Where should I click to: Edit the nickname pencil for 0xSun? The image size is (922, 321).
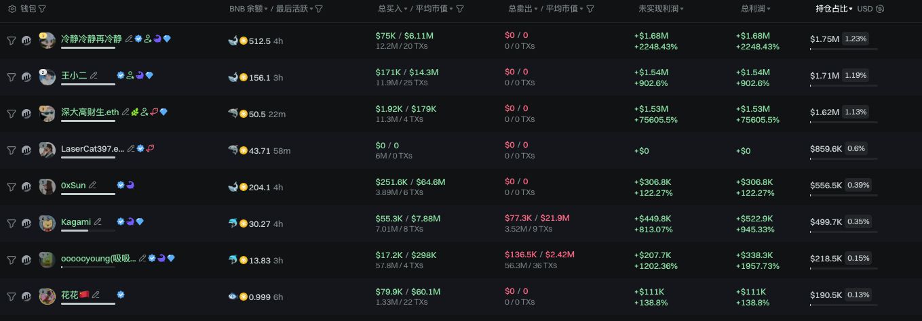[x=93, y=185]
